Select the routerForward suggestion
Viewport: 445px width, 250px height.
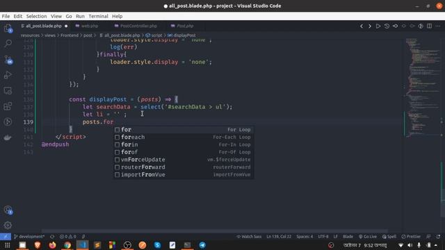click(184, 167)
